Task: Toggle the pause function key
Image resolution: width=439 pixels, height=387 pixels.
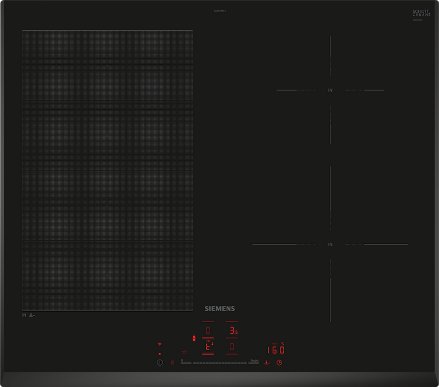Action: coord(172,362)
